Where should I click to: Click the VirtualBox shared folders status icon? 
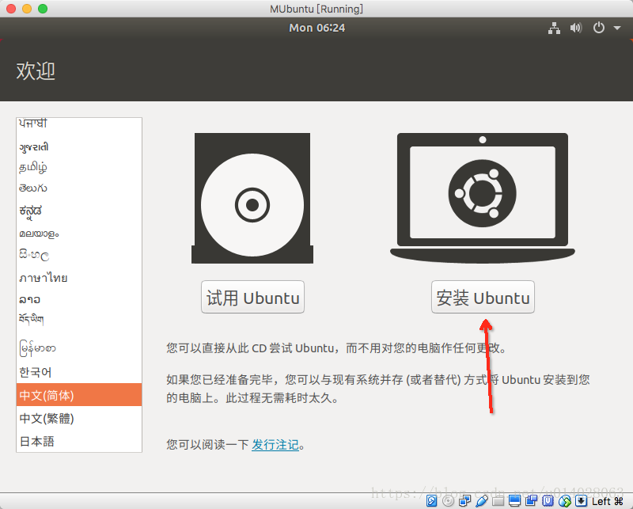click(498, 501)
